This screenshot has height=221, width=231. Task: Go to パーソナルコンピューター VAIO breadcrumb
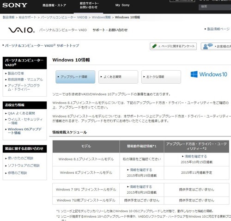coord(64,17)
